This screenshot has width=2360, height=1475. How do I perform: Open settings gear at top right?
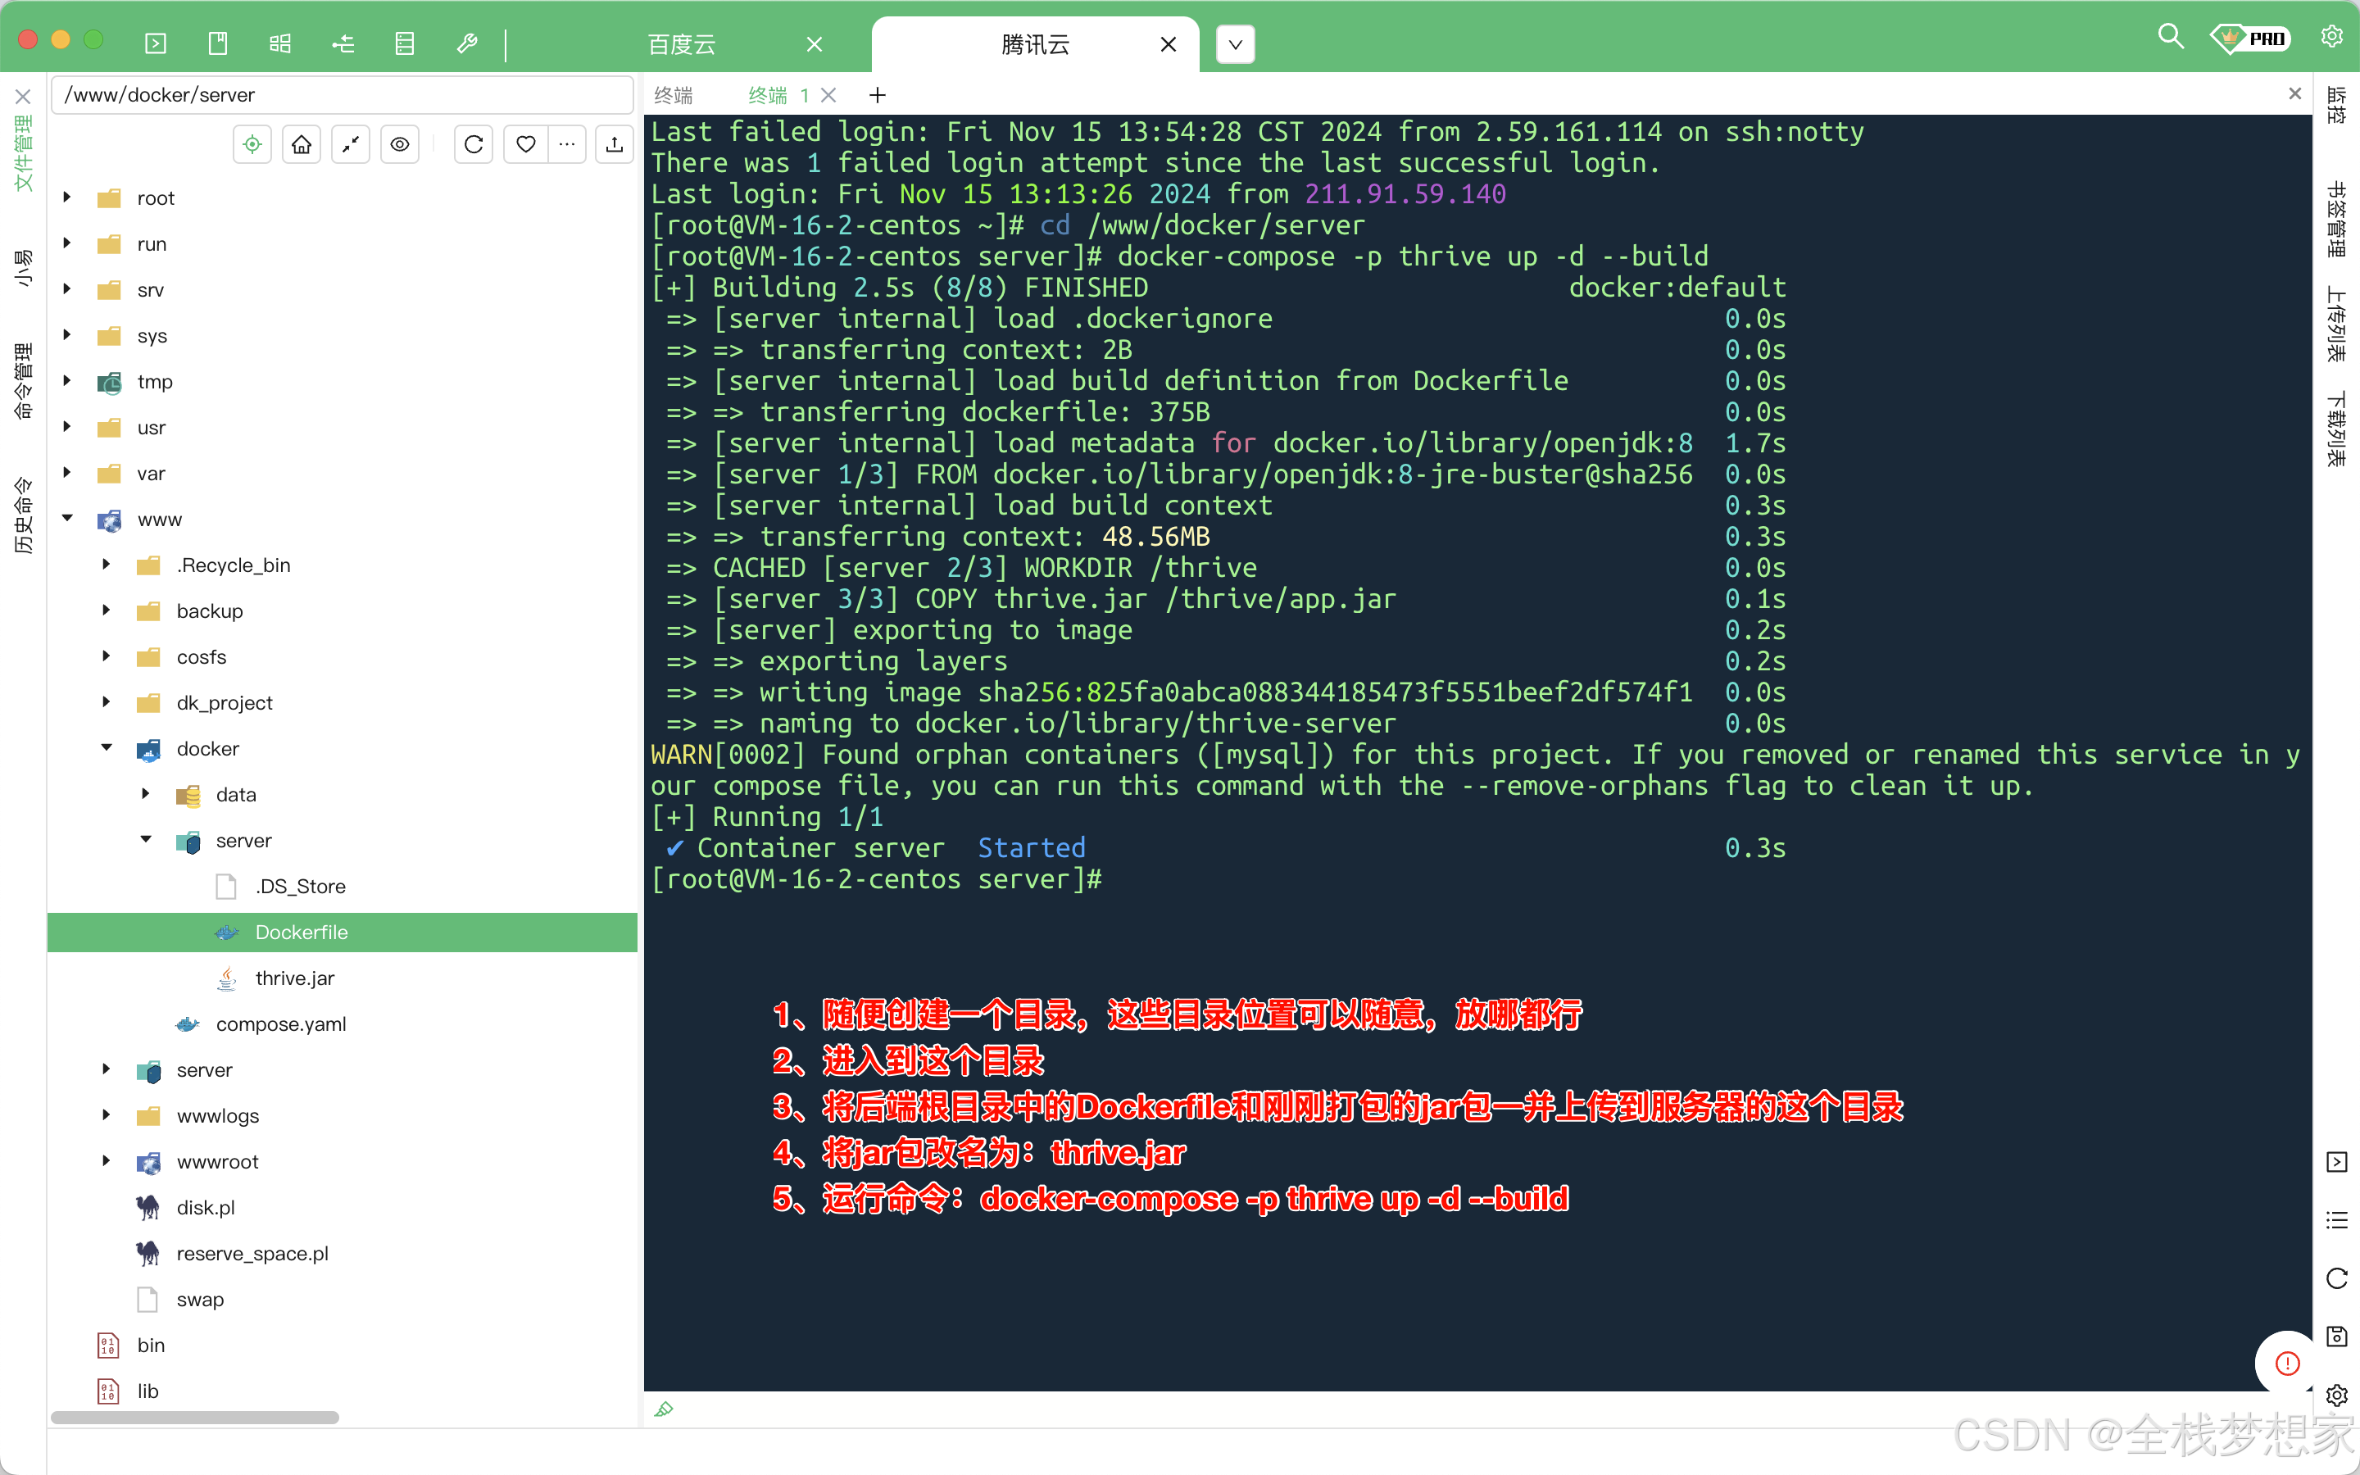tap(2331, 37)
